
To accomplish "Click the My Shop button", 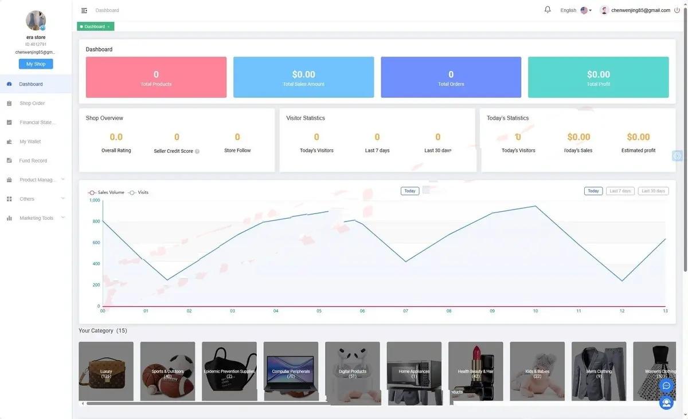I will [36, 64].
